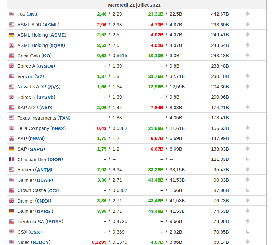Click the 7,03 EPS value for Anthem
Viewport: 273px width, 245px height.
pyautogui.click(x=102, y=170)
